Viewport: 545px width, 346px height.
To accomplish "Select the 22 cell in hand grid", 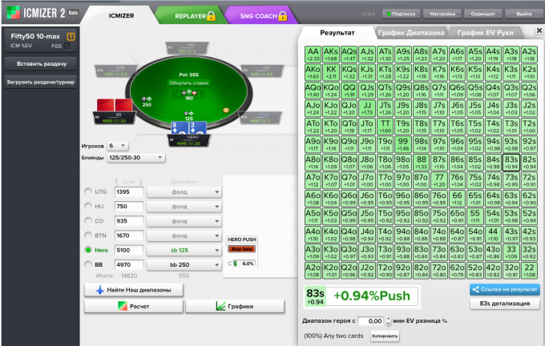I will 529,271.
